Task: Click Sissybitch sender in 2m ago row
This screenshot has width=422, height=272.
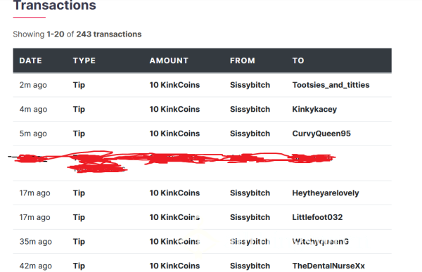Action: [250, 85]
